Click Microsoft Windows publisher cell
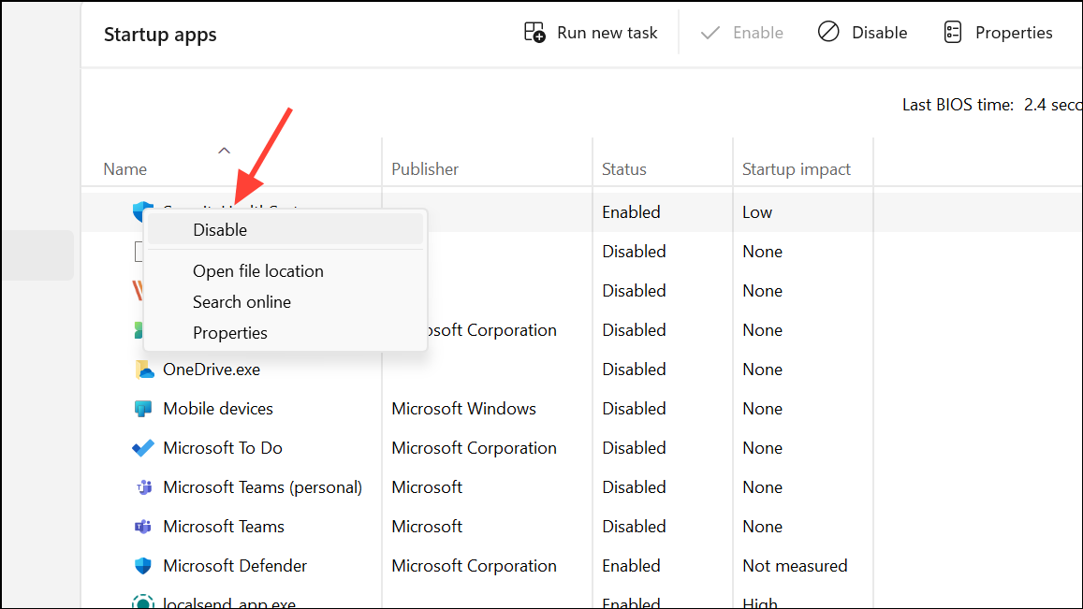The image size is (1083, 609). 463,409
